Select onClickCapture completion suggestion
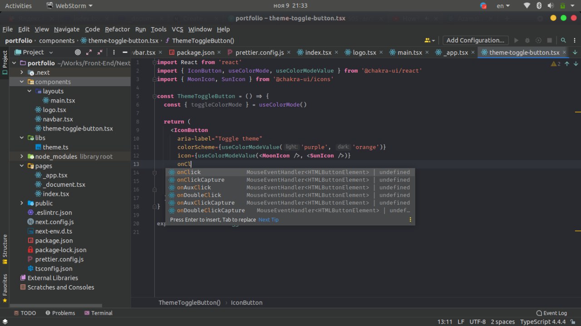 (x=290, y=180)
